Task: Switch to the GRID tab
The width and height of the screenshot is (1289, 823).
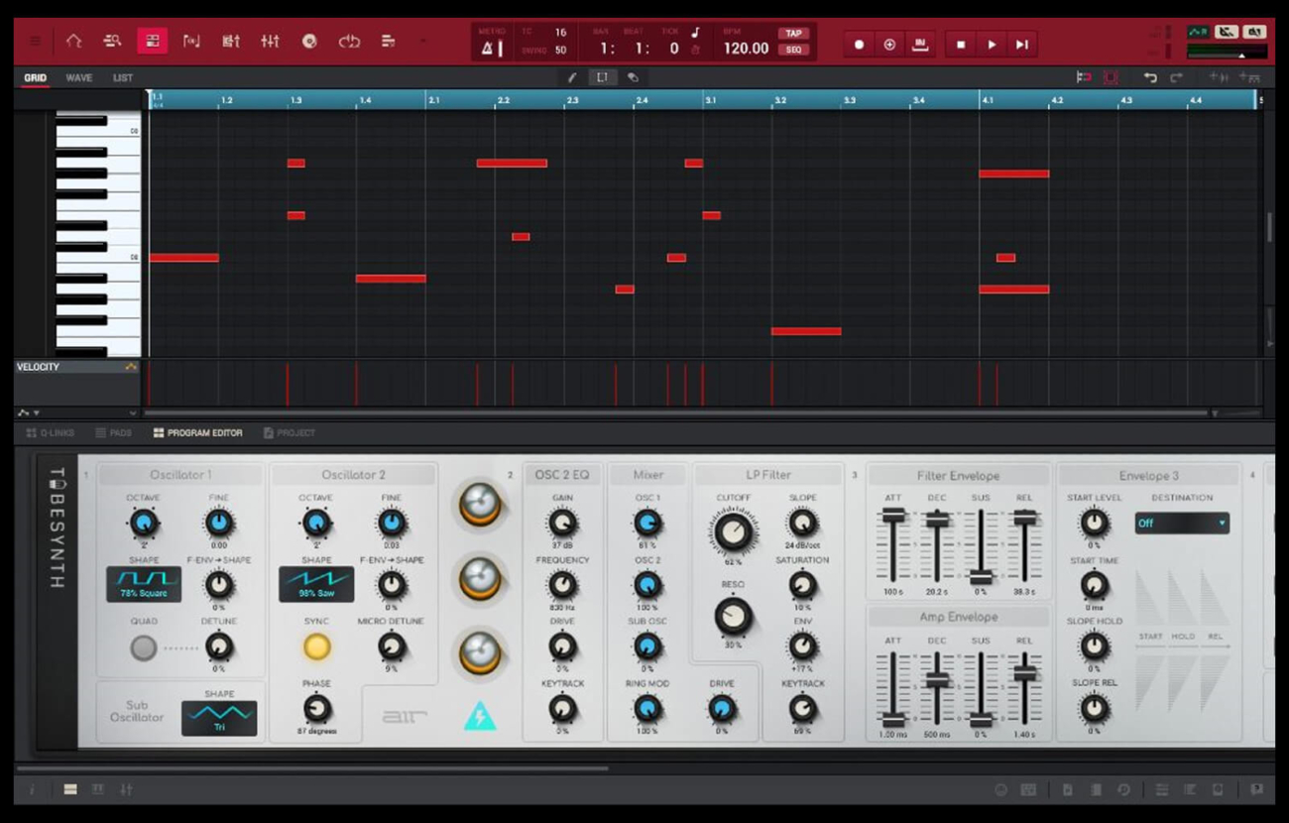Action: point(36,78)
